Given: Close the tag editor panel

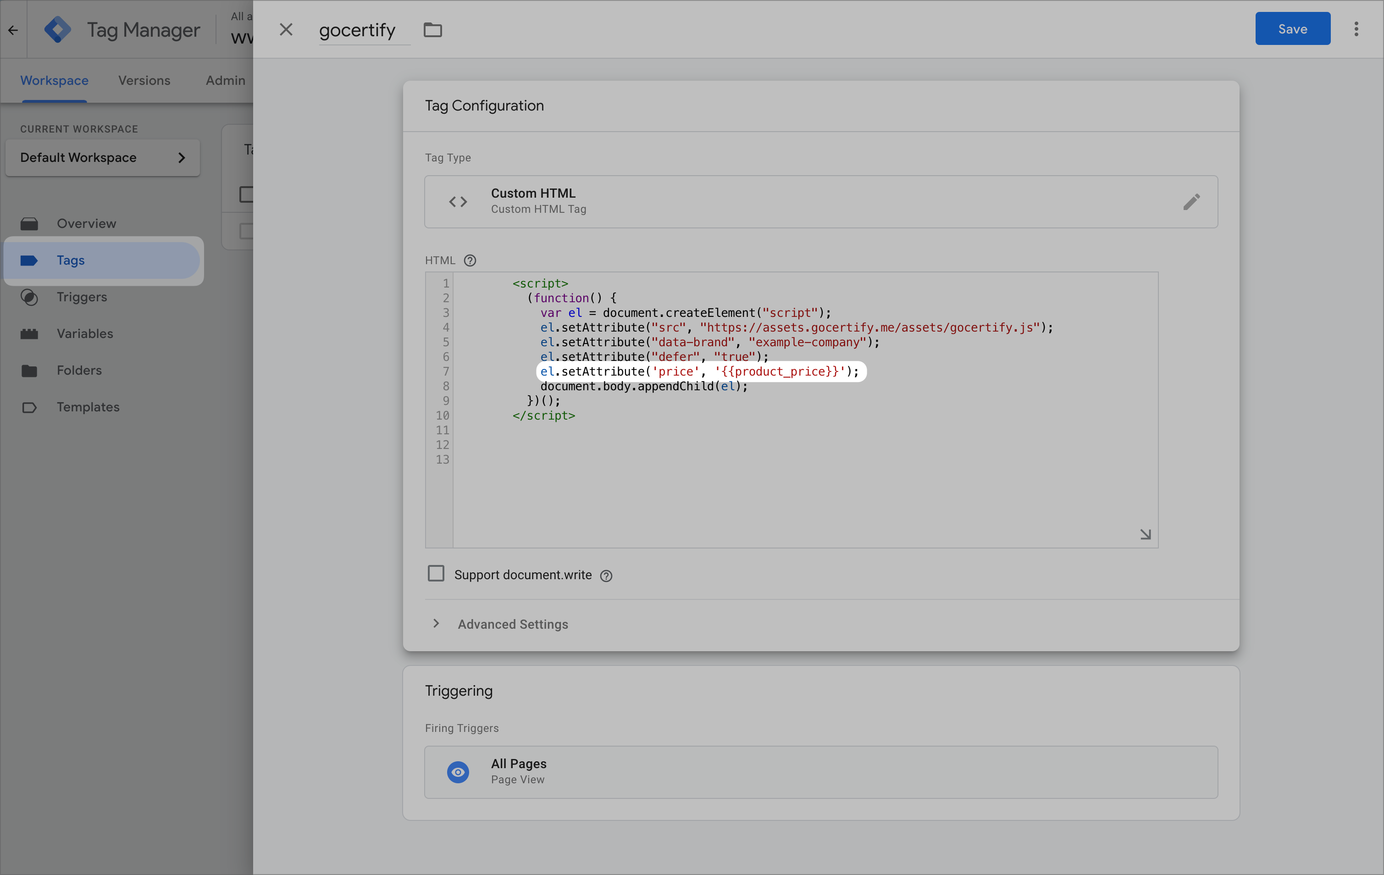Looking at the screenshot, I should [x=286, y=29].
